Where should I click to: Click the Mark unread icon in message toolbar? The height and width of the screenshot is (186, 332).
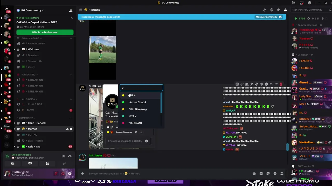click(x=247, y=84)
